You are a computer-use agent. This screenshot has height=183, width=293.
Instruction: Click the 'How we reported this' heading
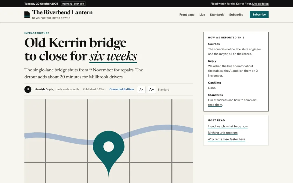[x=226, y=38]
